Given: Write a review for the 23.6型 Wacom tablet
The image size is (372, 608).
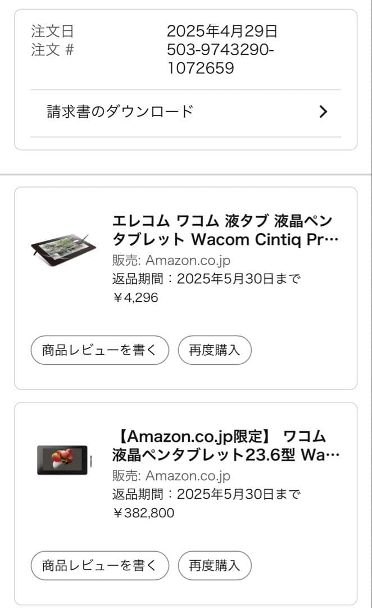Looking at the screenshot, I should (99, 565).
